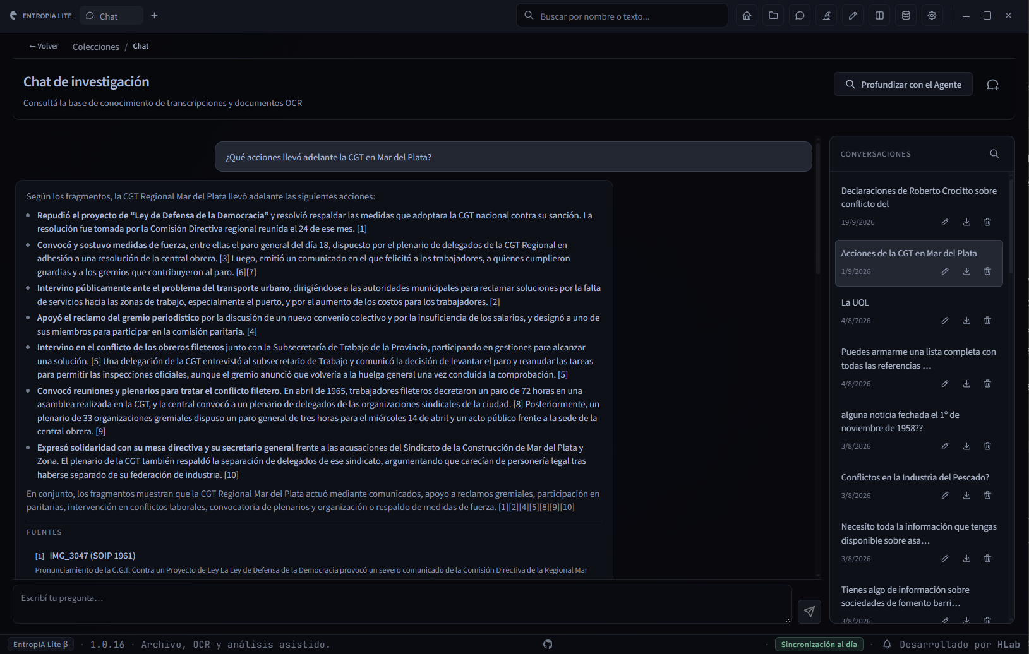Click the pencil editor icon in top toolbar
Screen dimensions: 1029x654
[853, 16]
